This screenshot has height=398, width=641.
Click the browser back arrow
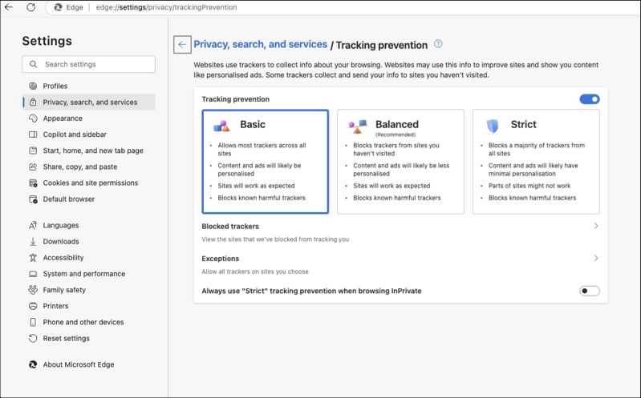click(x=9, y=7)
